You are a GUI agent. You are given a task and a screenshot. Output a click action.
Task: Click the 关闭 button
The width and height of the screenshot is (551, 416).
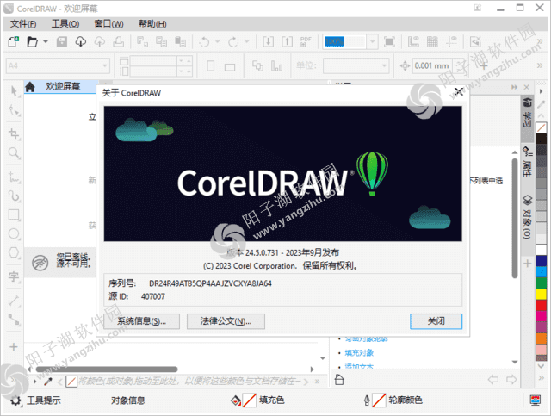(436, 321)
